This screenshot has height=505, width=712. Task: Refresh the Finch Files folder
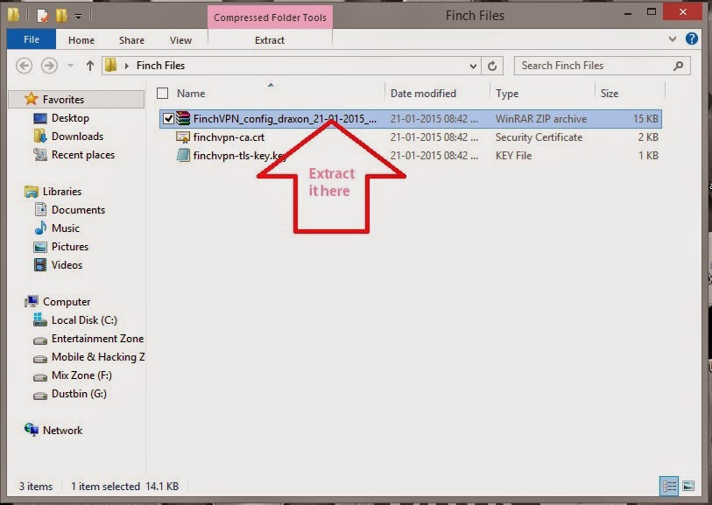492,67
